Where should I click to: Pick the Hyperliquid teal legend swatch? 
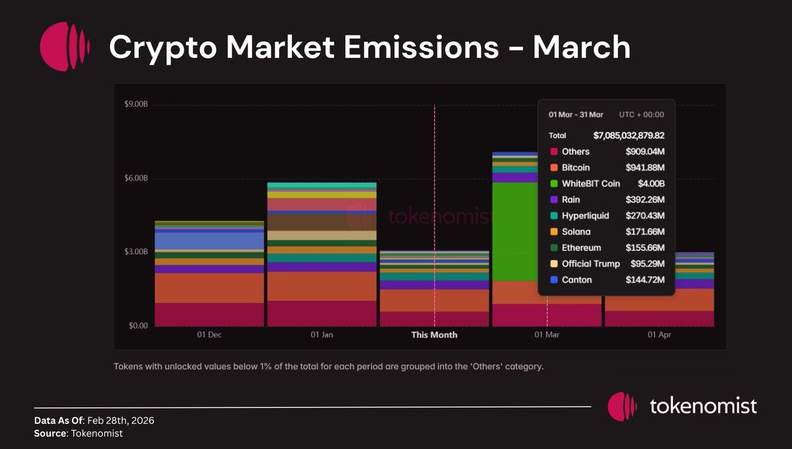pyautogui.click(x=553, y=216)
